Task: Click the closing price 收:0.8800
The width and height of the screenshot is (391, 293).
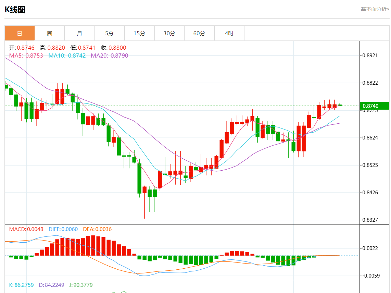Action: point(113,48)
